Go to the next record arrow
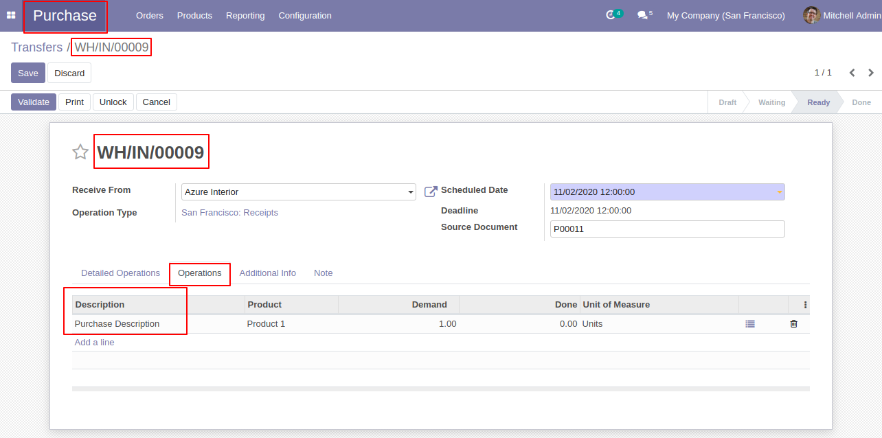This screenshot has height=438, width=882. click(871, 73)
